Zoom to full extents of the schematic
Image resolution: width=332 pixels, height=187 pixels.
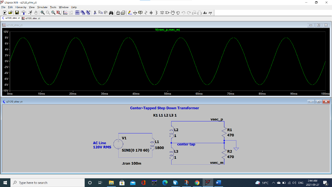[x=58, y=13]
